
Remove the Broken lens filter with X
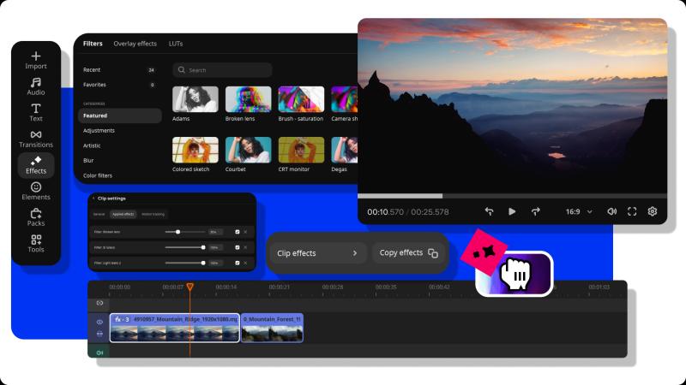[245, 232]
